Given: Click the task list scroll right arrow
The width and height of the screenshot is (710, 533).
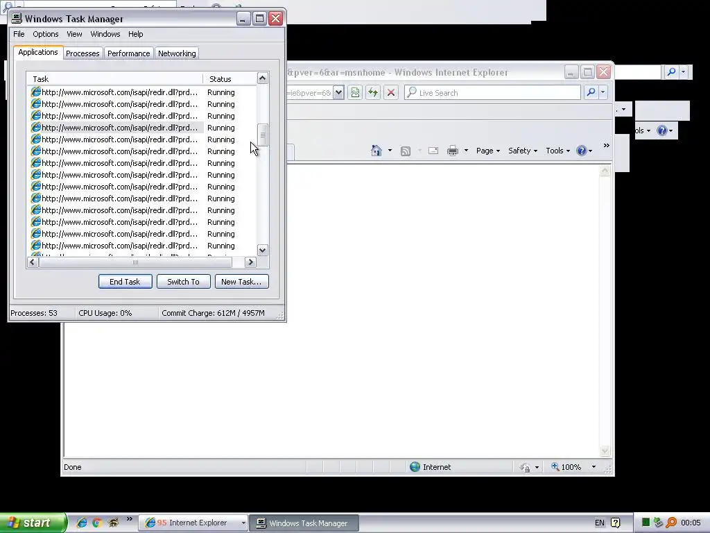Looking at the screenshot, I should [250, 262].
